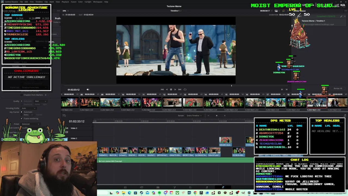Click the Tectone Meme | Timeline 1 job title
The height and width of the screenshot is (196, 348).
tap(313, 21)
